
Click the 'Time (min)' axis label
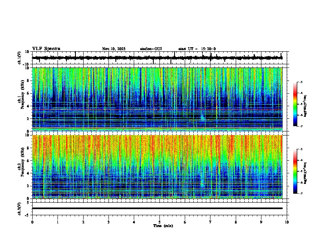tap(163, 226)
